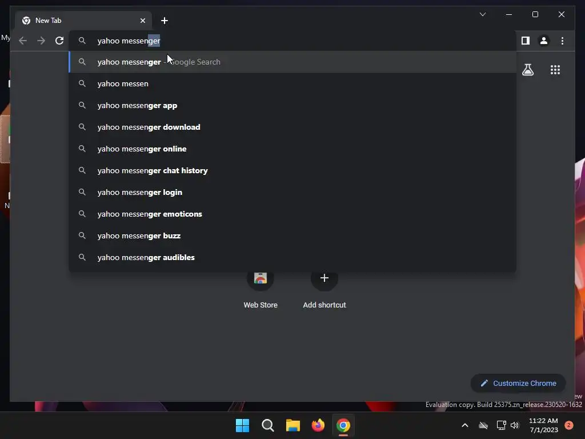Open Firefox from the taskbar
The height and width of the screenshot is (439, 585).
[x=318, y=425]
